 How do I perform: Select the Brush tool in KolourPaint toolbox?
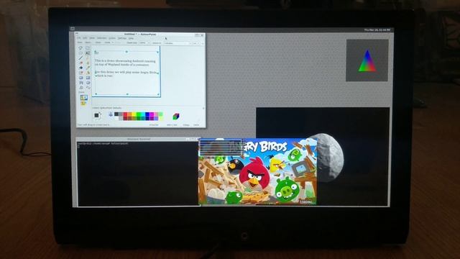(x=88, y=63)
